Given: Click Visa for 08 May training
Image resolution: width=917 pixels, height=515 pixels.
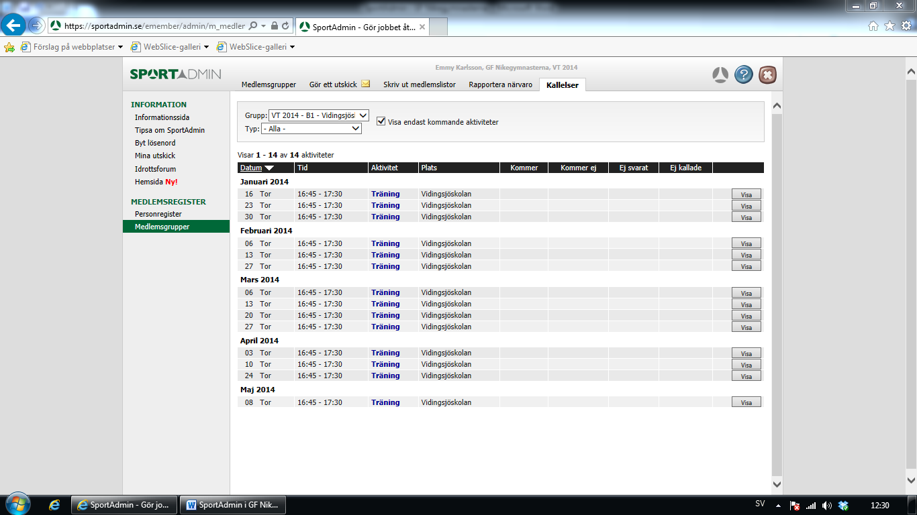Looking at the screenshot, I should pyautogui.click(x=746, y=403).
